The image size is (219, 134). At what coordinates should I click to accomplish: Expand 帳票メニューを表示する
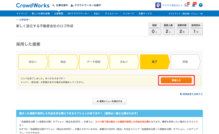109,101
